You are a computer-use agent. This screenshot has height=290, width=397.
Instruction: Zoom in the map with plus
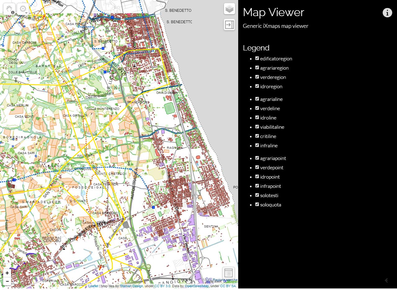point(7,273)
